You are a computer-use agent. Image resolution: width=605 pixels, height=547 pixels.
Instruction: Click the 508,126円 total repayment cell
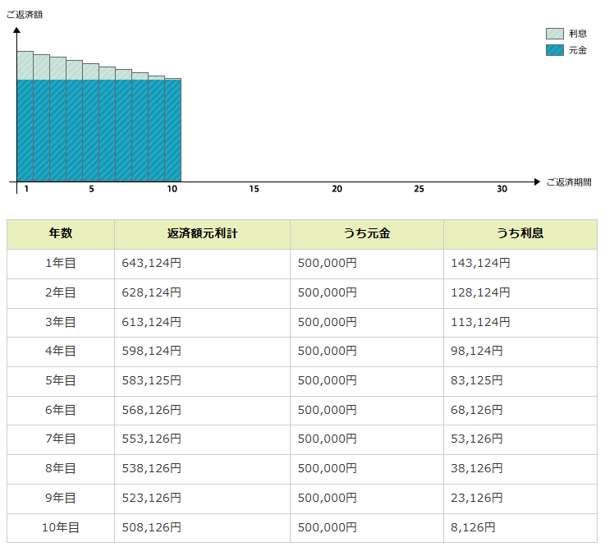tap(151, 527)
